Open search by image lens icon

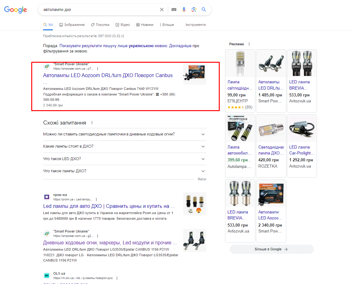click(194, 10)
